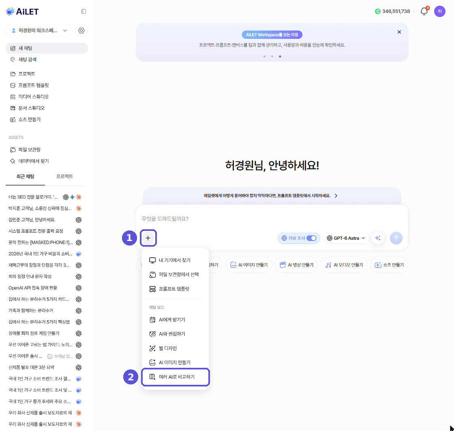Screen dimensions: 454x431
Task: Click AI 이미지 만들기 quick button
Action: coord(249,265)
